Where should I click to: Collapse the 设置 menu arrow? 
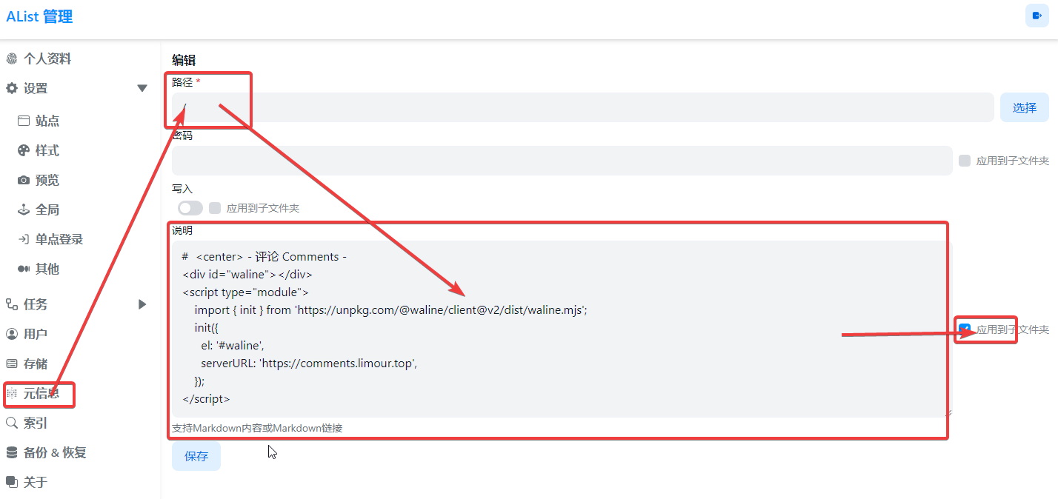[x=142, y=89]
